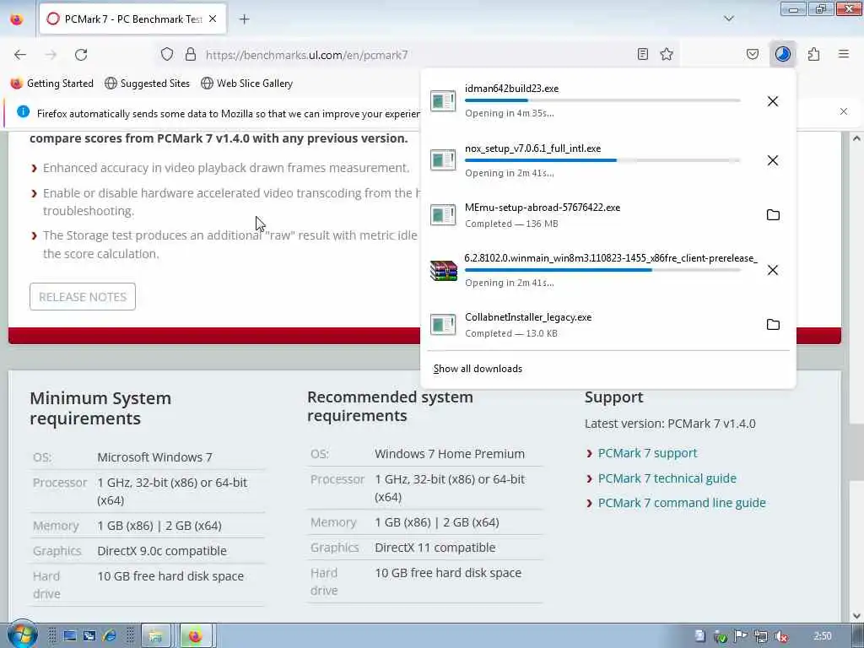
Task: Click the Action Center flag tray icon
Action: (740, 636)
